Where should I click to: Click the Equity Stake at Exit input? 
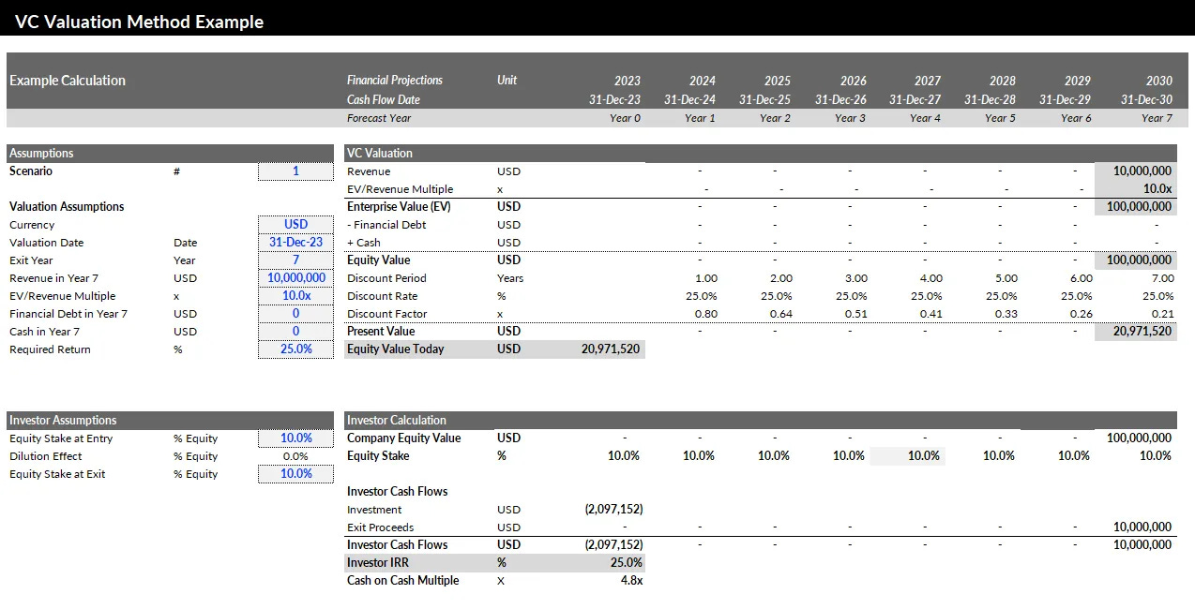(x=295, y=474)
